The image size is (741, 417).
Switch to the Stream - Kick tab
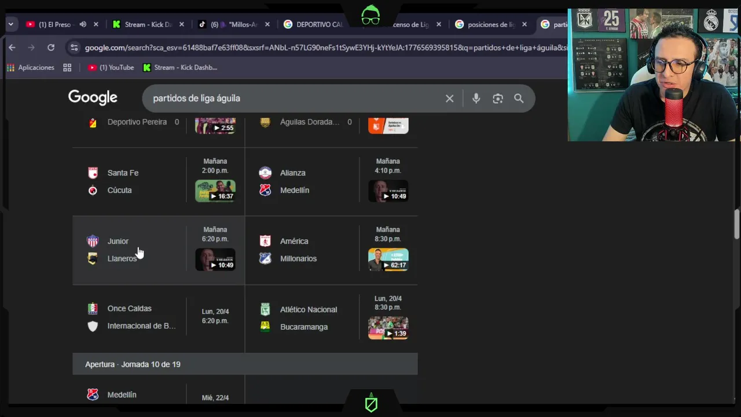coord(142,24)
